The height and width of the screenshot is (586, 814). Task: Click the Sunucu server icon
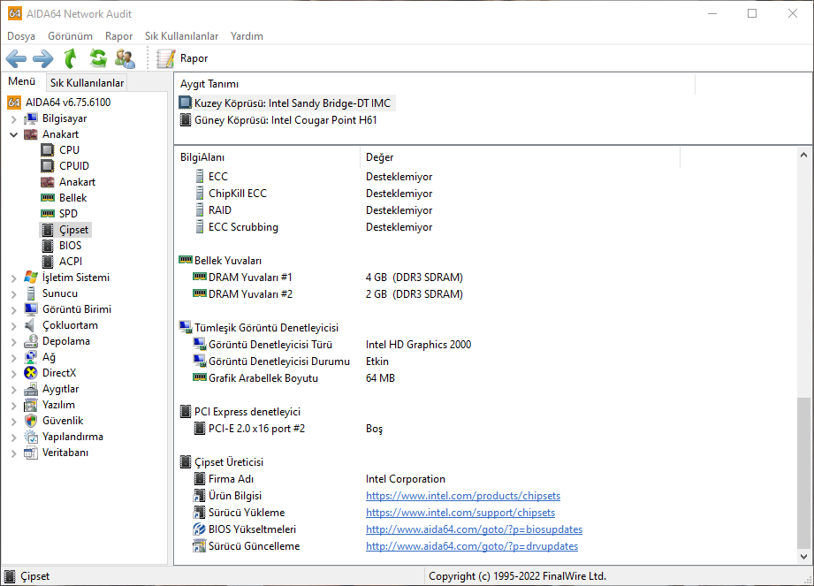point(31,293)
